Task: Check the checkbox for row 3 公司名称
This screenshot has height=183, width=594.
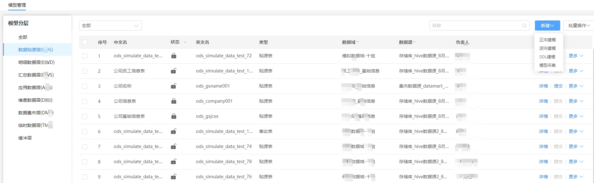Action: 85,86
